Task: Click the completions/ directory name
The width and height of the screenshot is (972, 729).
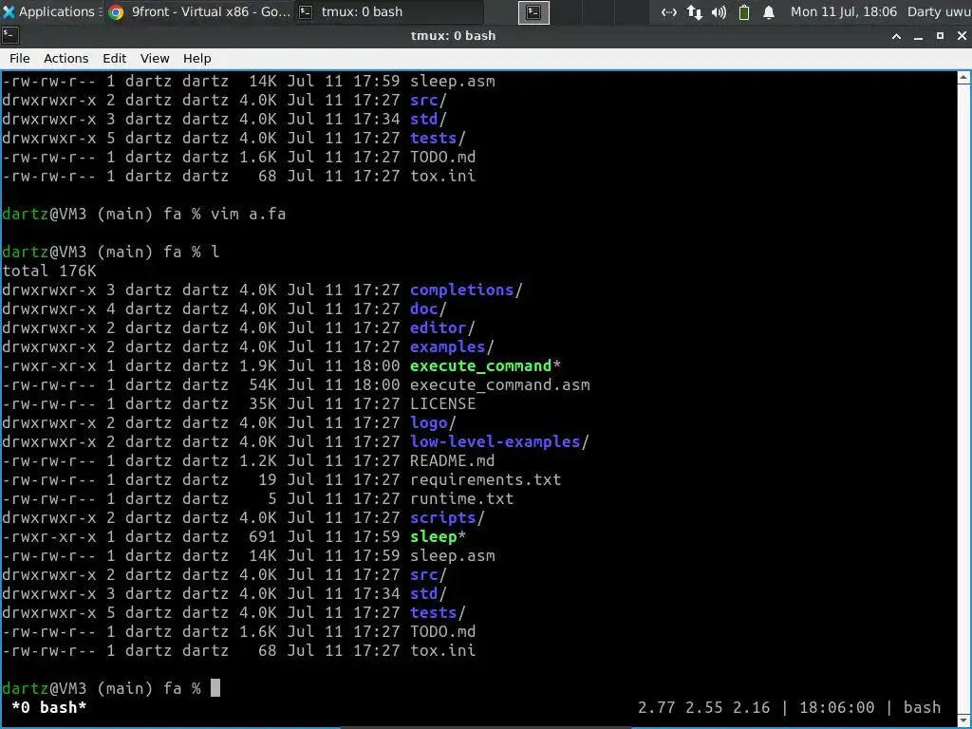Action: pyautogui.click(x=466, y=290)
